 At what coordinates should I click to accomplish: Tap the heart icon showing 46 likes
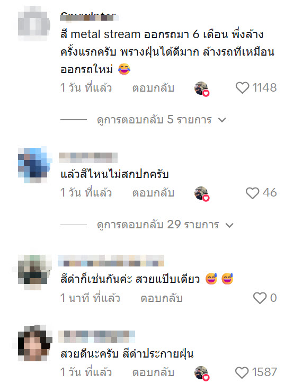coord(252,193)
